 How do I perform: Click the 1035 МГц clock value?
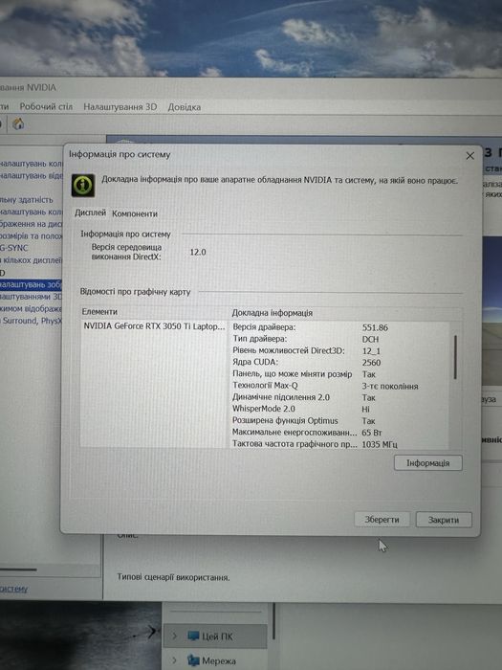380,444
